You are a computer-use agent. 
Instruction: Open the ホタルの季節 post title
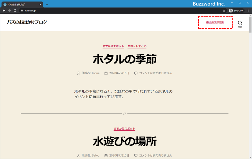125,59
